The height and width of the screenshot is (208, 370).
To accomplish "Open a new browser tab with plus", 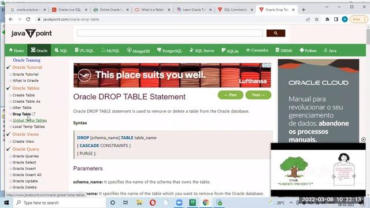I will tap(304, 10).
